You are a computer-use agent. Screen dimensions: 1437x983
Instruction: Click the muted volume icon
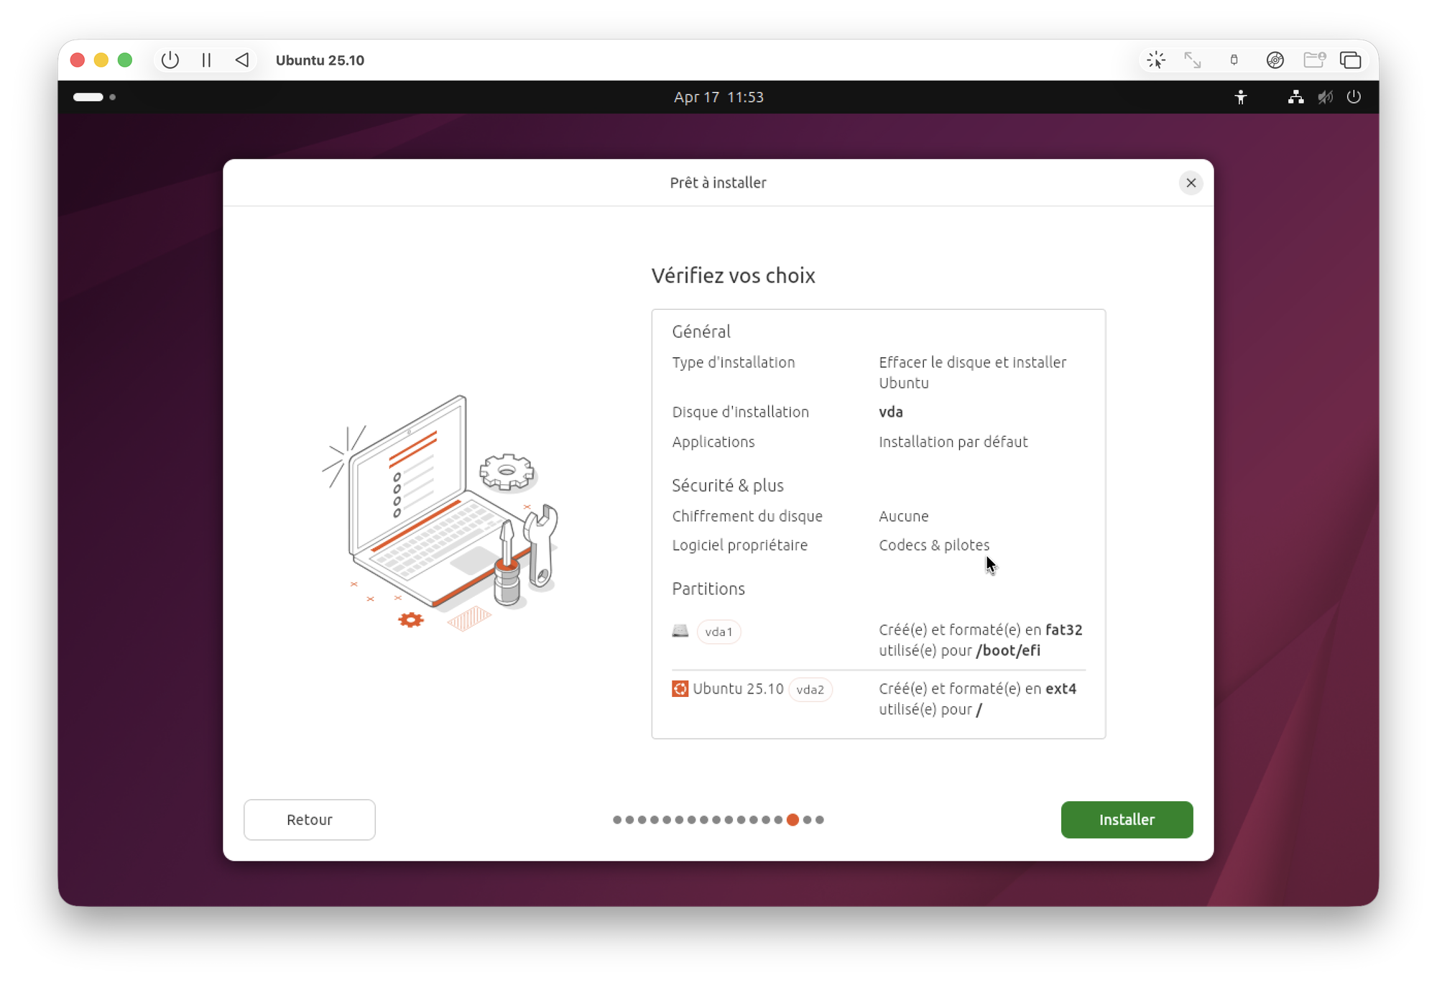[x=1325, y=97]
